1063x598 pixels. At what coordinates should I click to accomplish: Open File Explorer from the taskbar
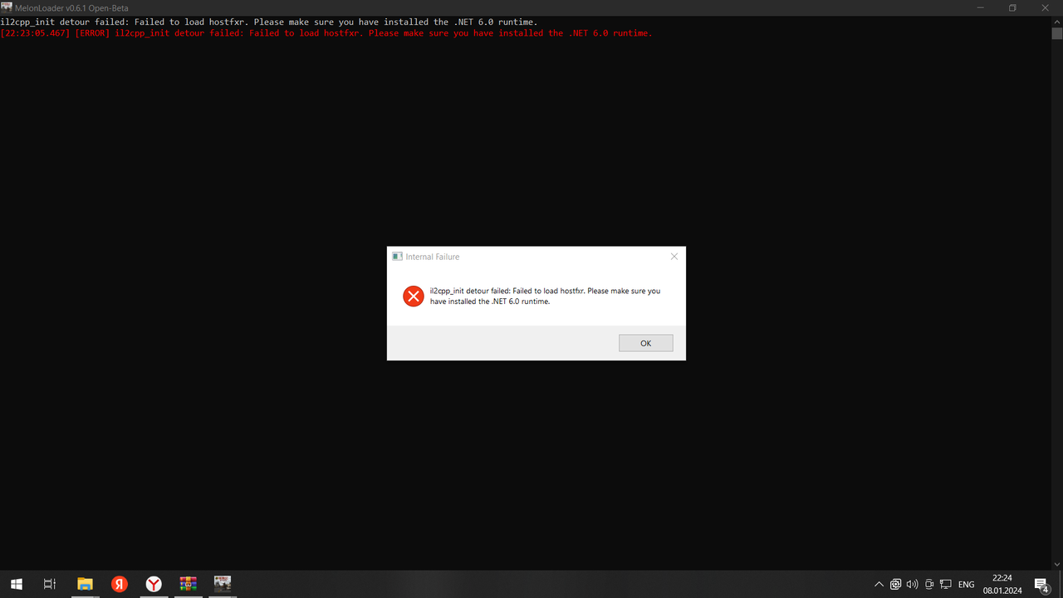point(85,584)
